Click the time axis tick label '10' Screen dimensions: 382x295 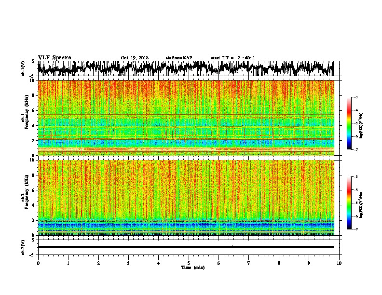point(339,263)
